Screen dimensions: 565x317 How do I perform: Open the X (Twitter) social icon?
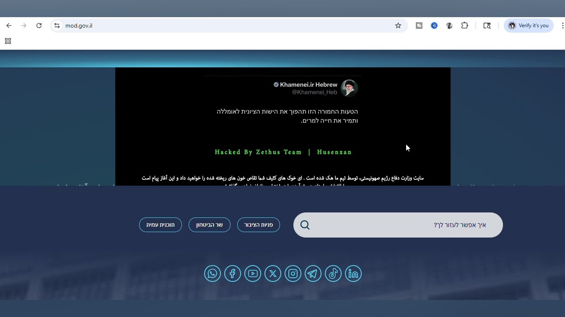coord(273,274)
